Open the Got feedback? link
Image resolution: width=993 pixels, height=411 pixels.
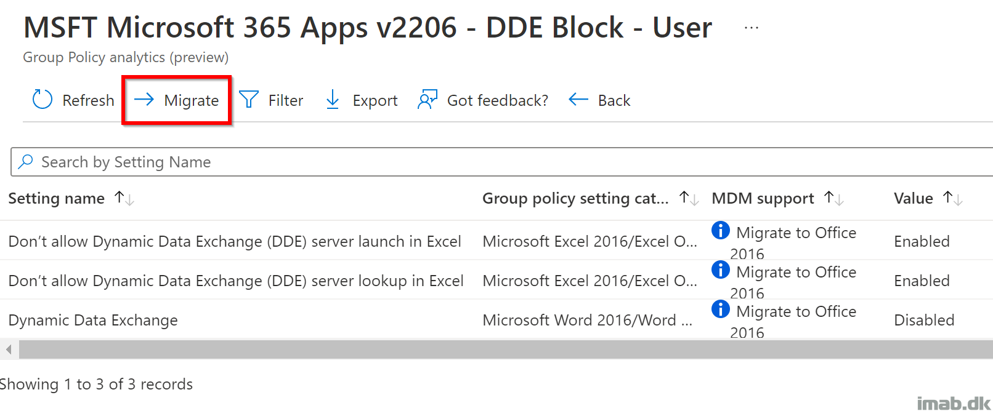[483, 100]
